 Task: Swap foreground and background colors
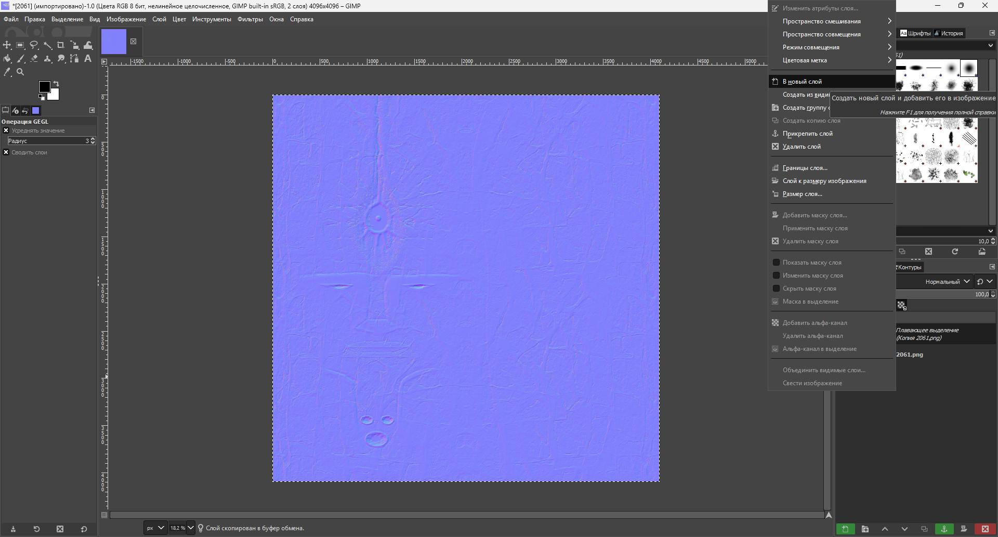[x=56, y=84]
